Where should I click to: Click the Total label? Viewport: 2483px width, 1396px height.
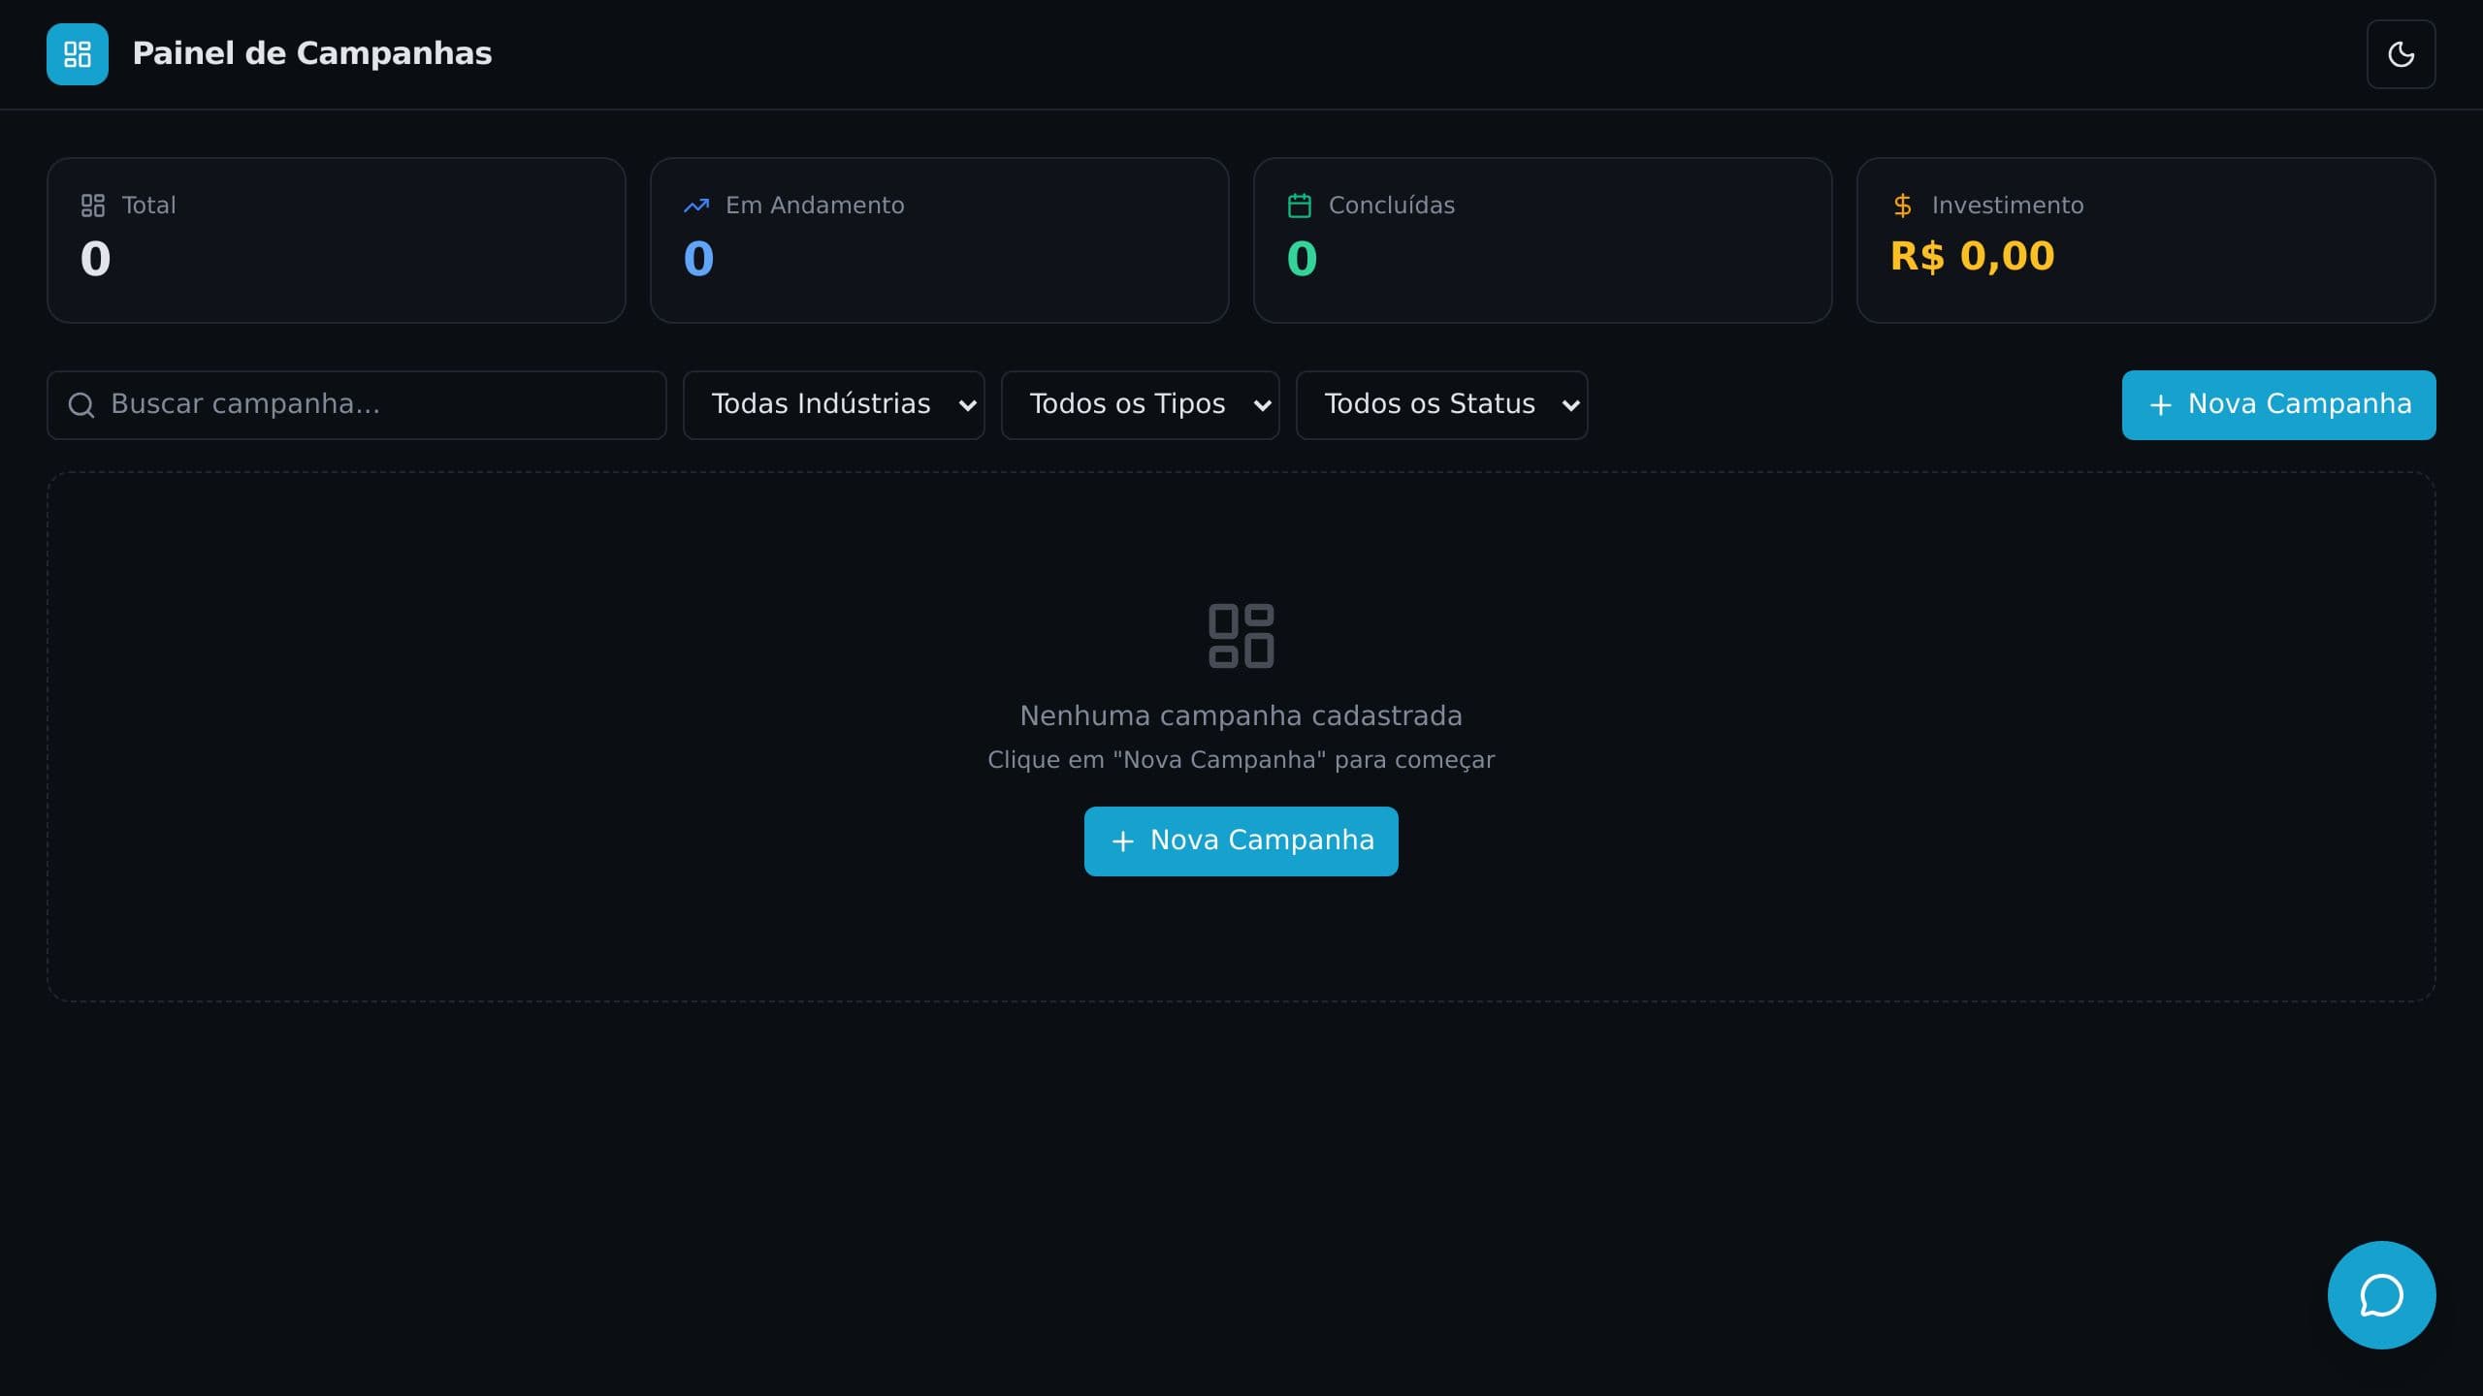coord(148,206)
